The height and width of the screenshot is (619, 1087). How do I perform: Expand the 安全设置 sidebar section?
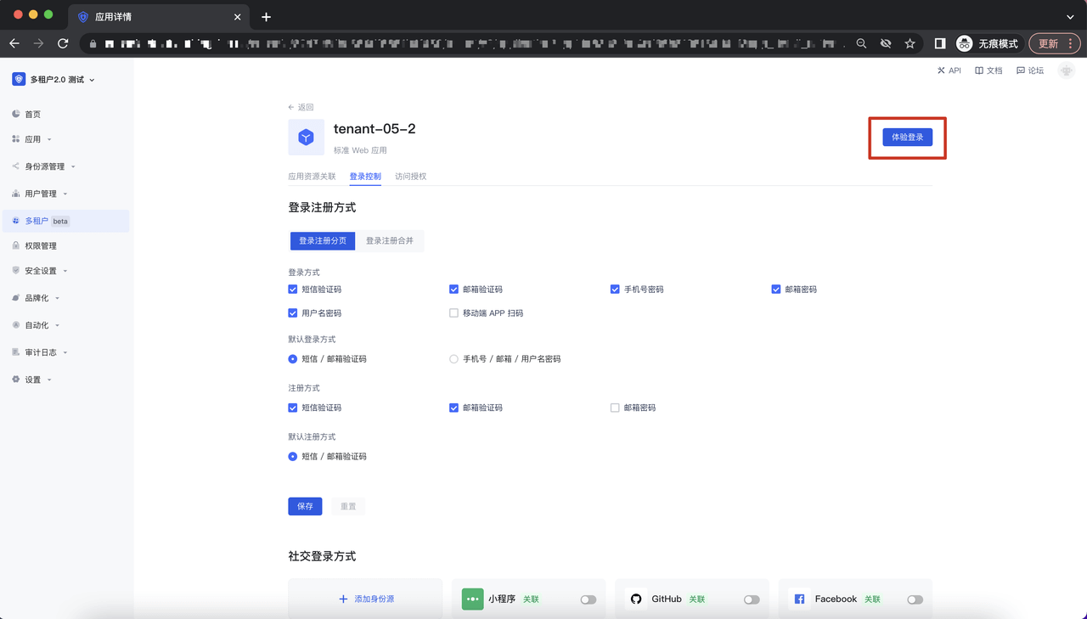[44, 271]
